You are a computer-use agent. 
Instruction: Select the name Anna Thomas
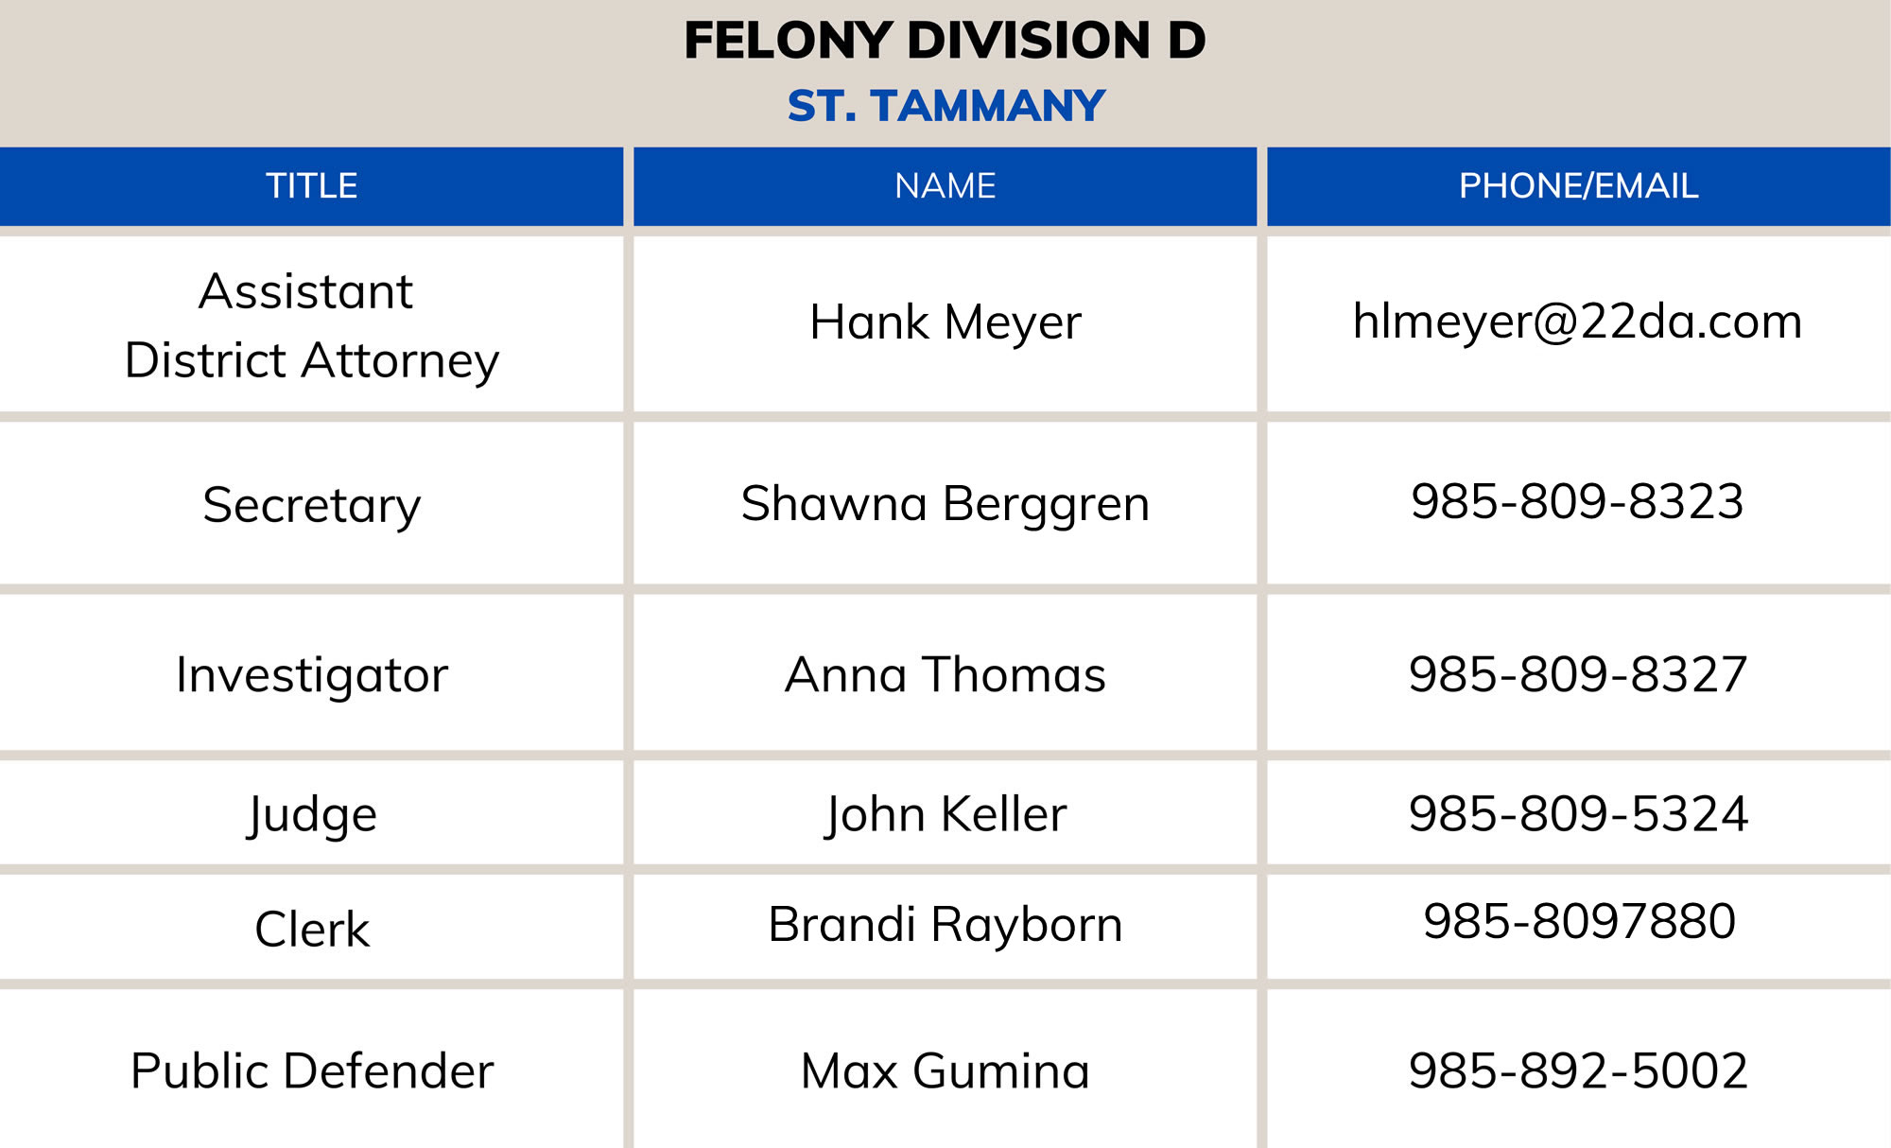point(945,675)
